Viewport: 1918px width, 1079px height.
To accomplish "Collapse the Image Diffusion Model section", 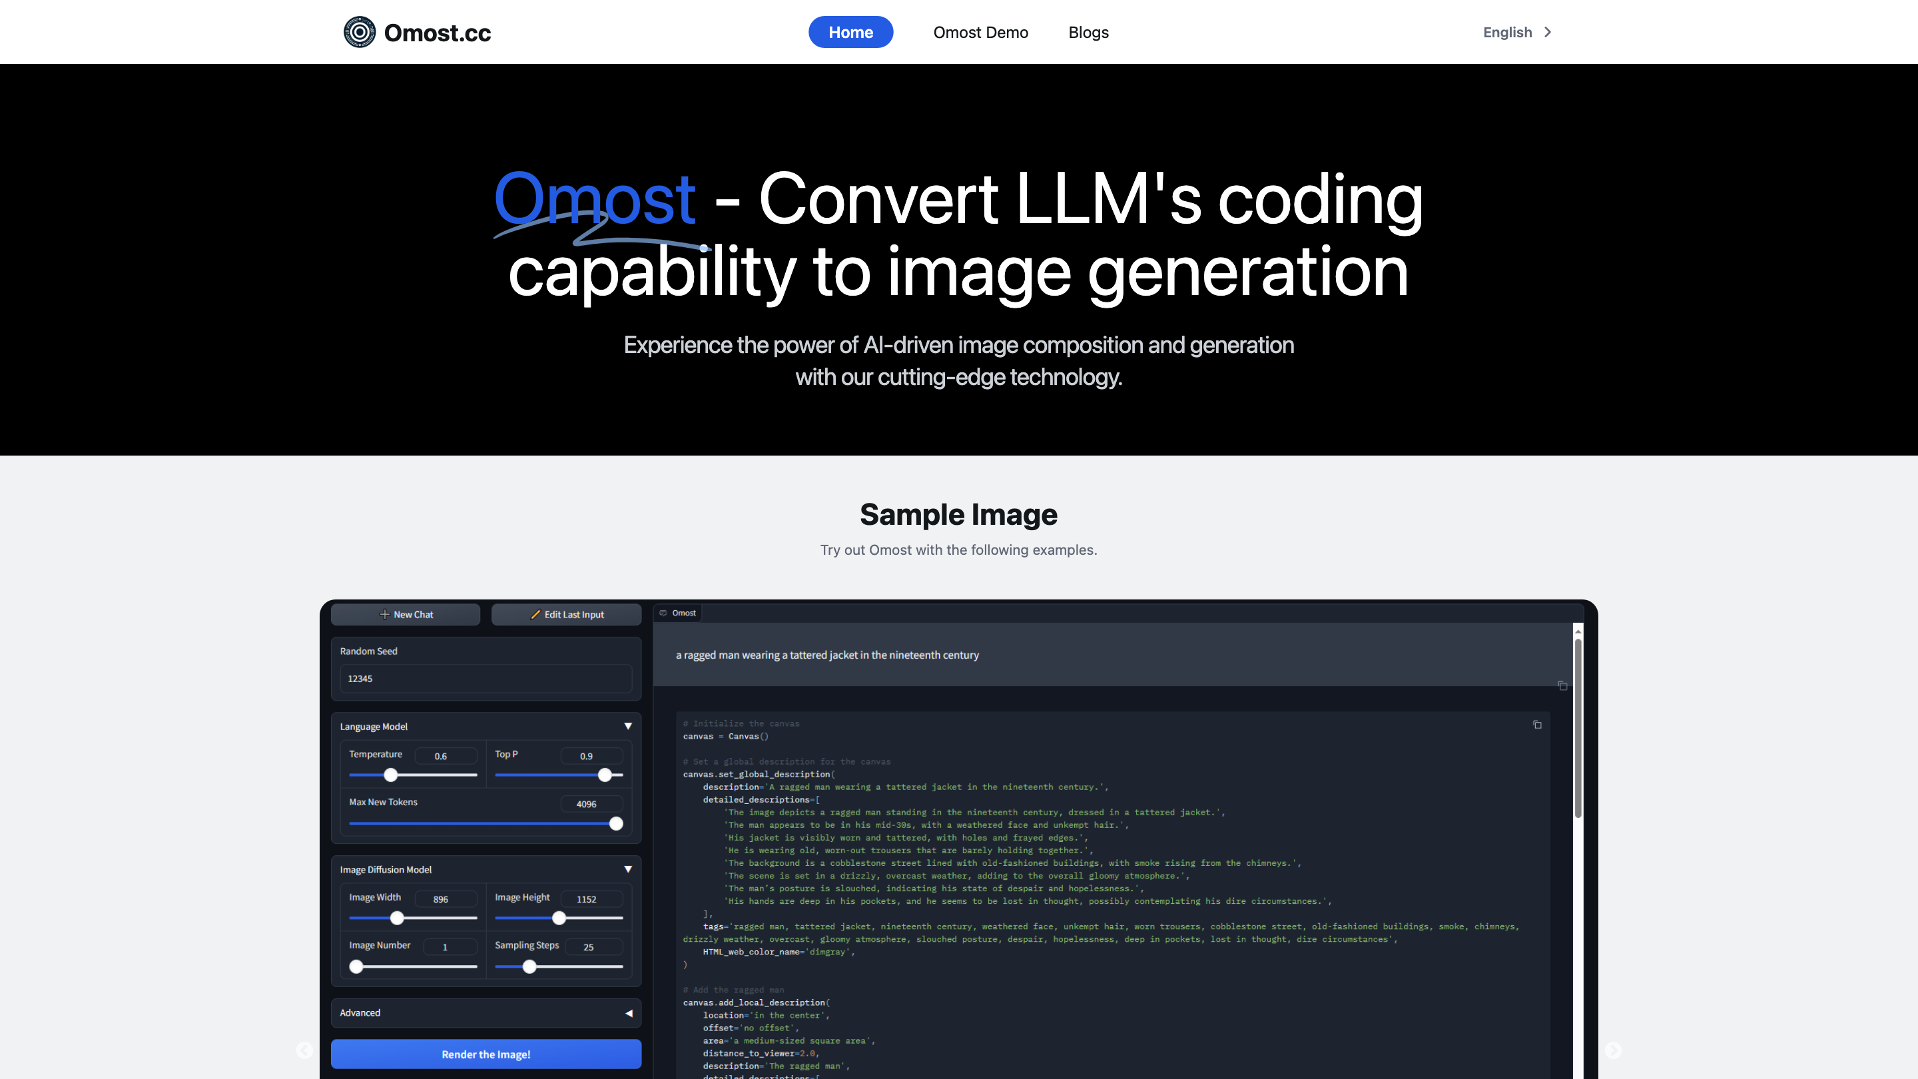I will click(x=627, y=869).
